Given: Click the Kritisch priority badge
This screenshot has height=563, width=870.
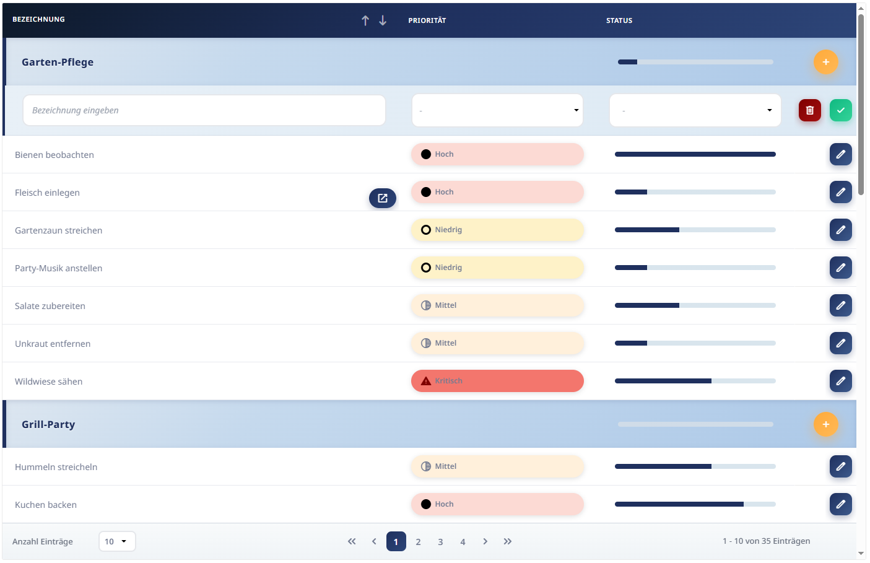Looking at the screenshot, I should 497,381.
